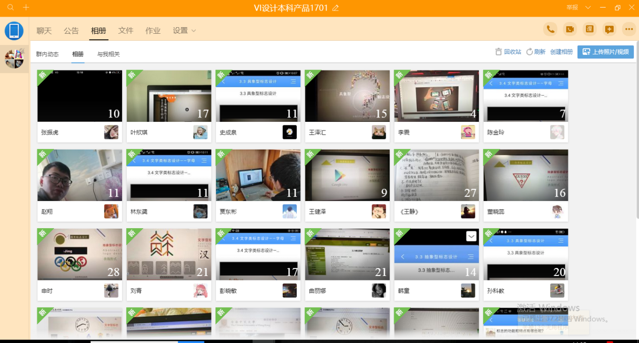Click the album name 李震
Viewport: 639px width, 343px height.
(404, 132)
